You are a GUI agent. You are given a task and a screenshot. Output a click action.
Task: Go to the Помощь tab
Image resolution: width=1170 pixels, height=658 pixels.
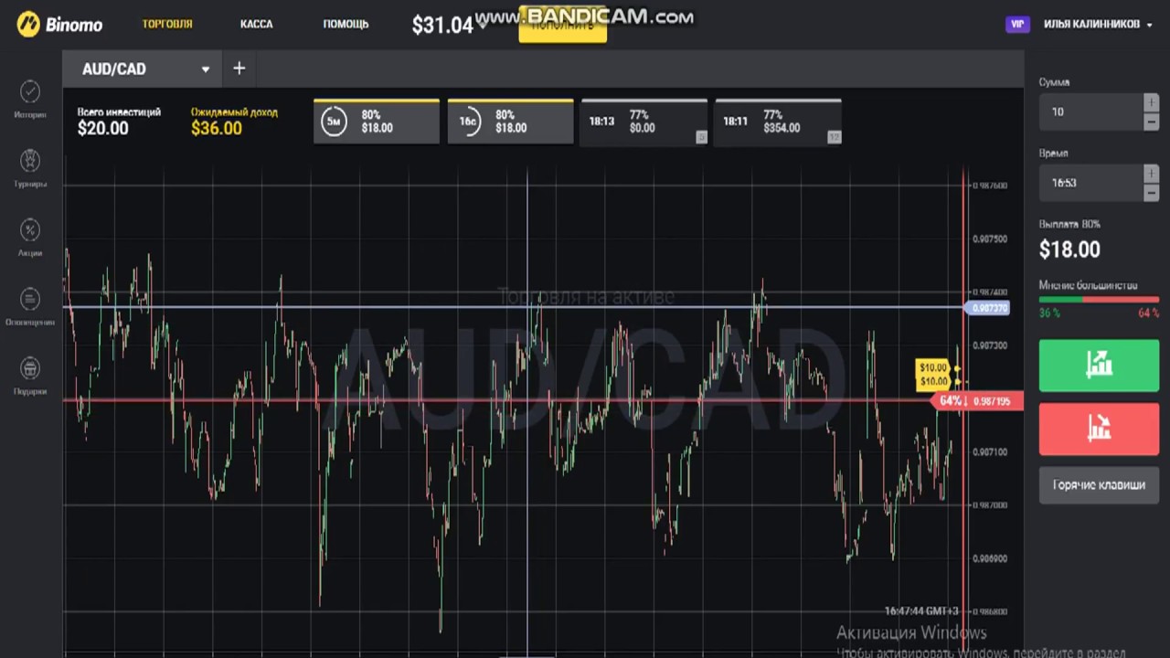[x=346, y=24]
